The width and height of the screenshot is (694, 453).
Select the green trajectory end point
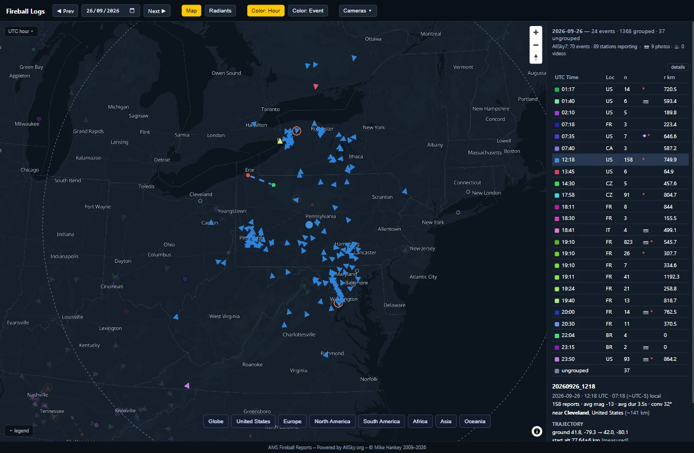point(274,185)
